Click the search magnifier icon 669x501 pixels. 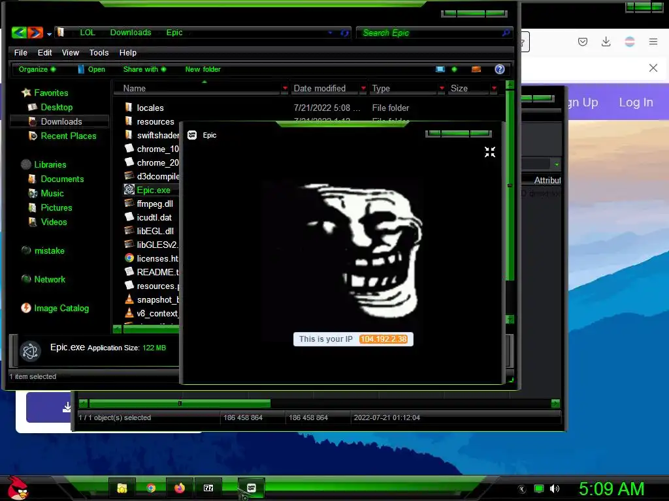coord(506,33)
